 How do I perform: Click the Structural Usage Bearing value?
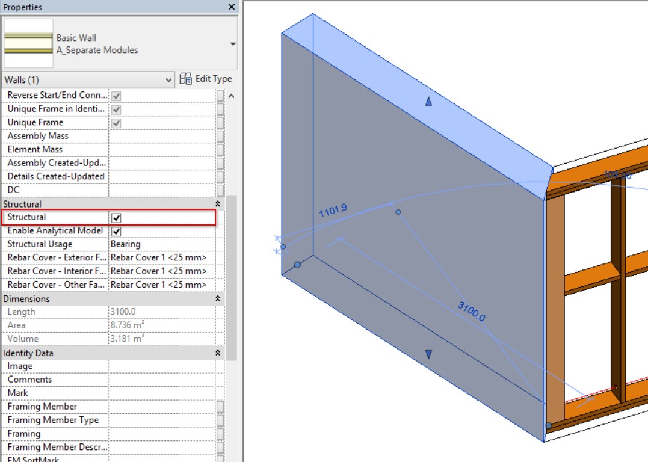click(161, 244)
